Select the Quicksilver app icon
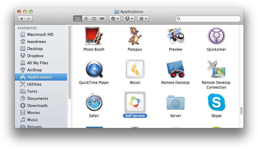Screen dimensions: 258x149 click(x=216, y=36)
